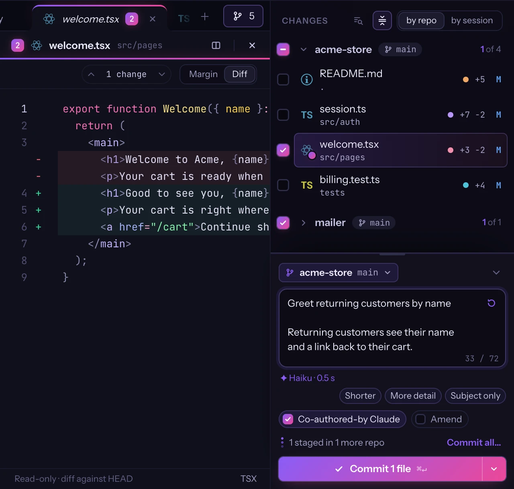Toggle the mailer repo staging checkbox
This screenshot has width=514, height=489.
[x=284, y=222]
